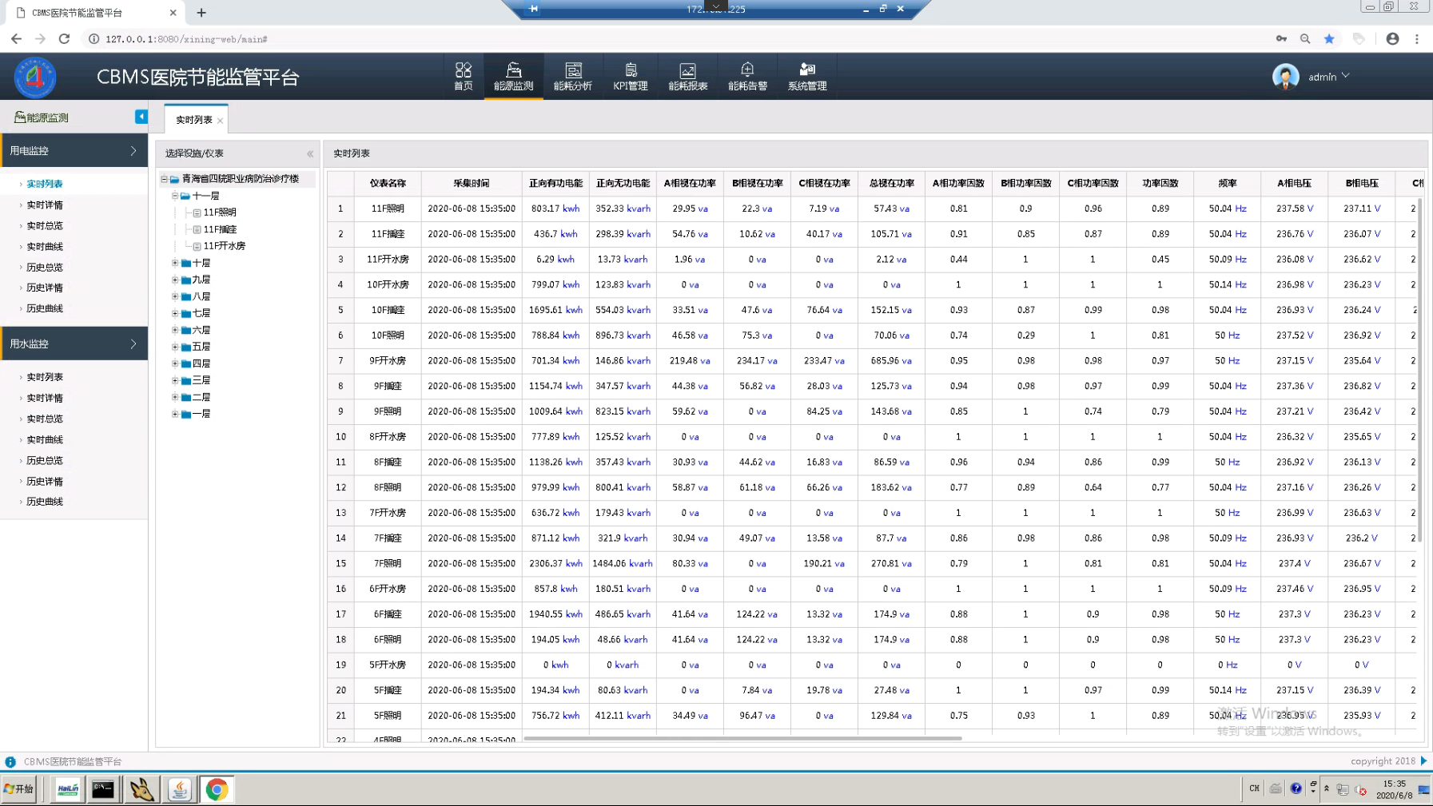
Task: Expand the 用电监控 section
Action: click(74, 150)
